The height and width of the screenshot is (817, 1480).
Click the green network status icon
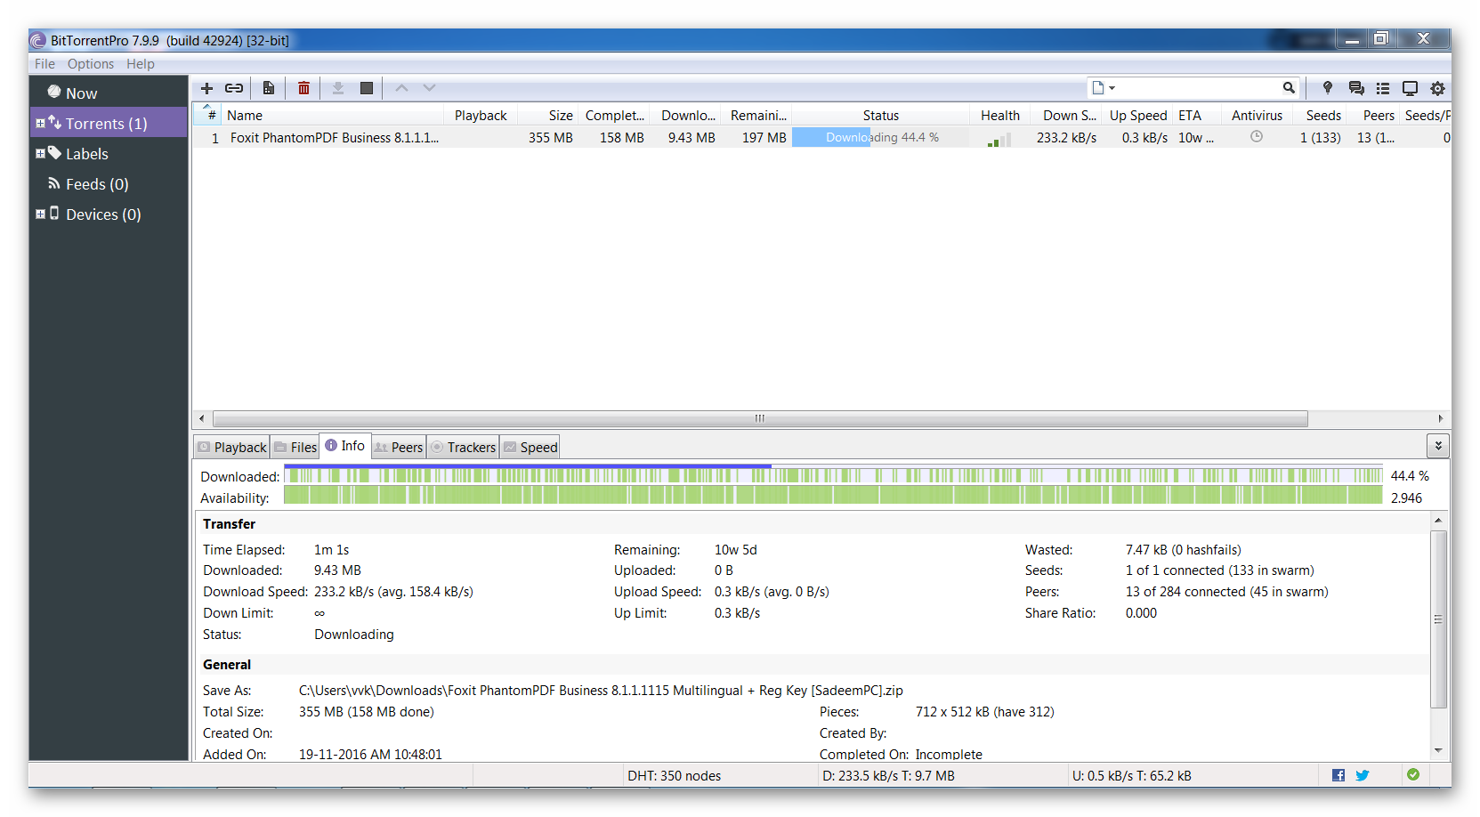pyautogui.click(x=1413, y=774)
